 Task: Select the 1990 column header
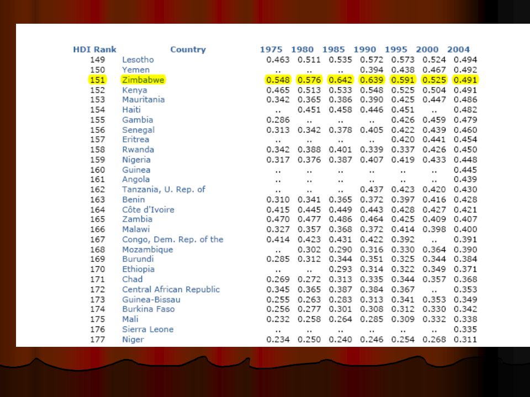click(x=365, y=50)
